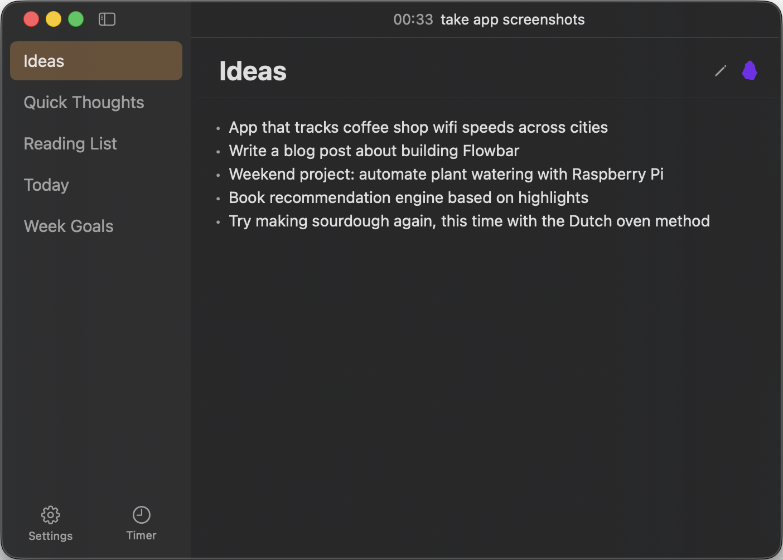
Task: Select the Ideas list in sidebar
Action: tap(96, 61)
